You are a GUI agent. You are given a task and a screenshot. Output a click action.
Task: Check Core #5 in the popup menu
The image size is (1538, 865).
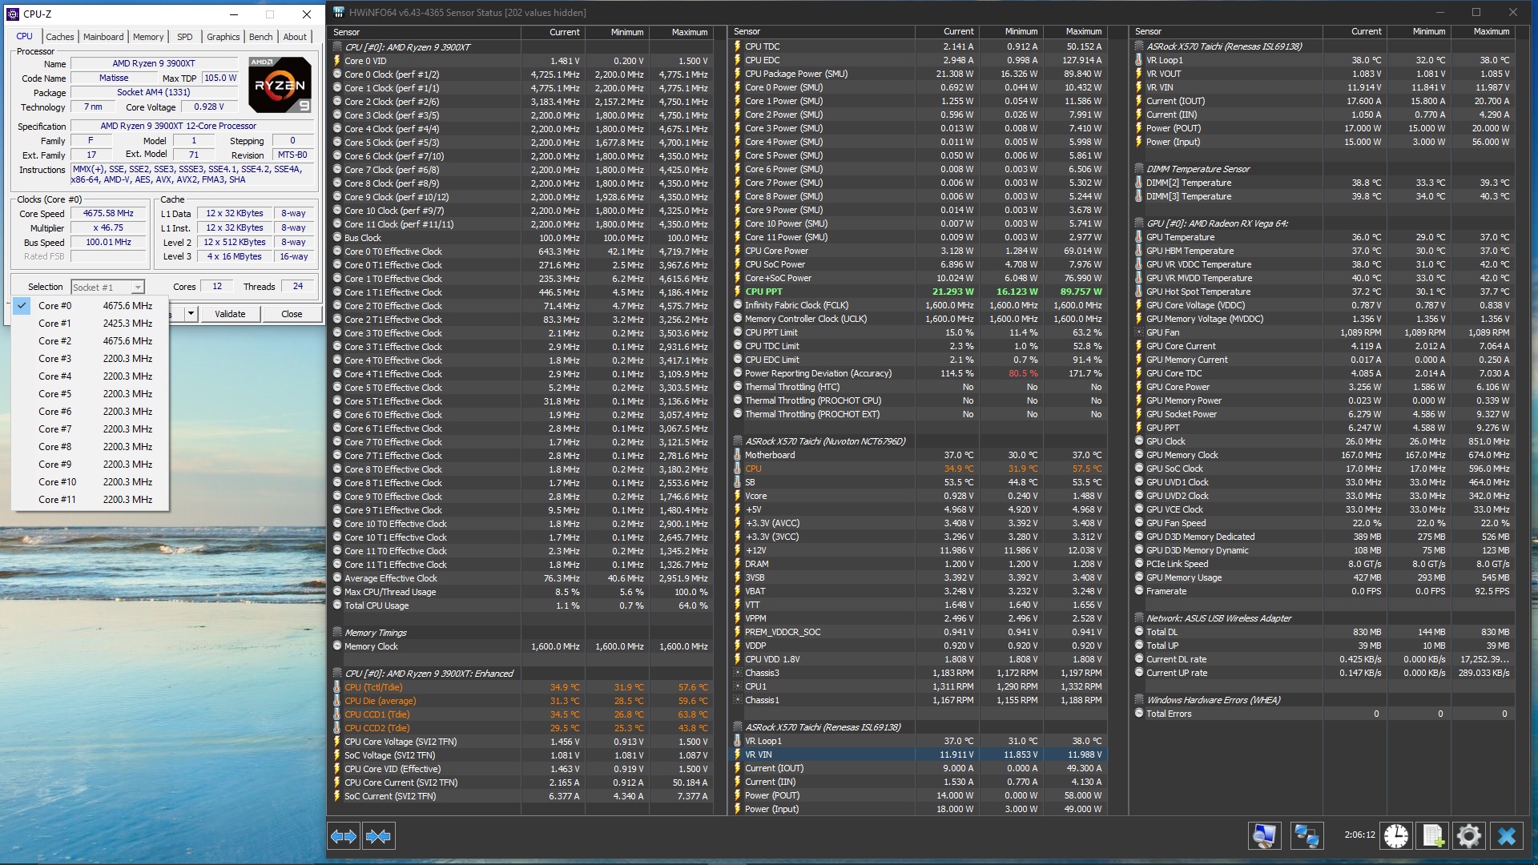tap(54, 394)
